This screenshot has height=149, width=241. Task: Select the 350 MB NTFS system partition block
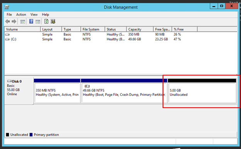(x=57, y=91)
